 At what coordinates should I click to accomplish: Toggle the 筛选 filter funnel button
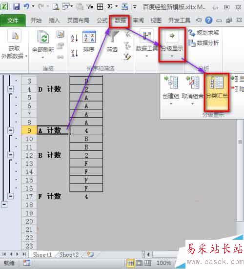[x=112, y=41]
